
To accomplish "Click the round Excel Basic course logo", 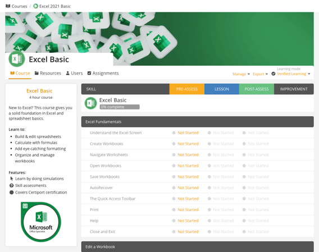I will [17, 59].
